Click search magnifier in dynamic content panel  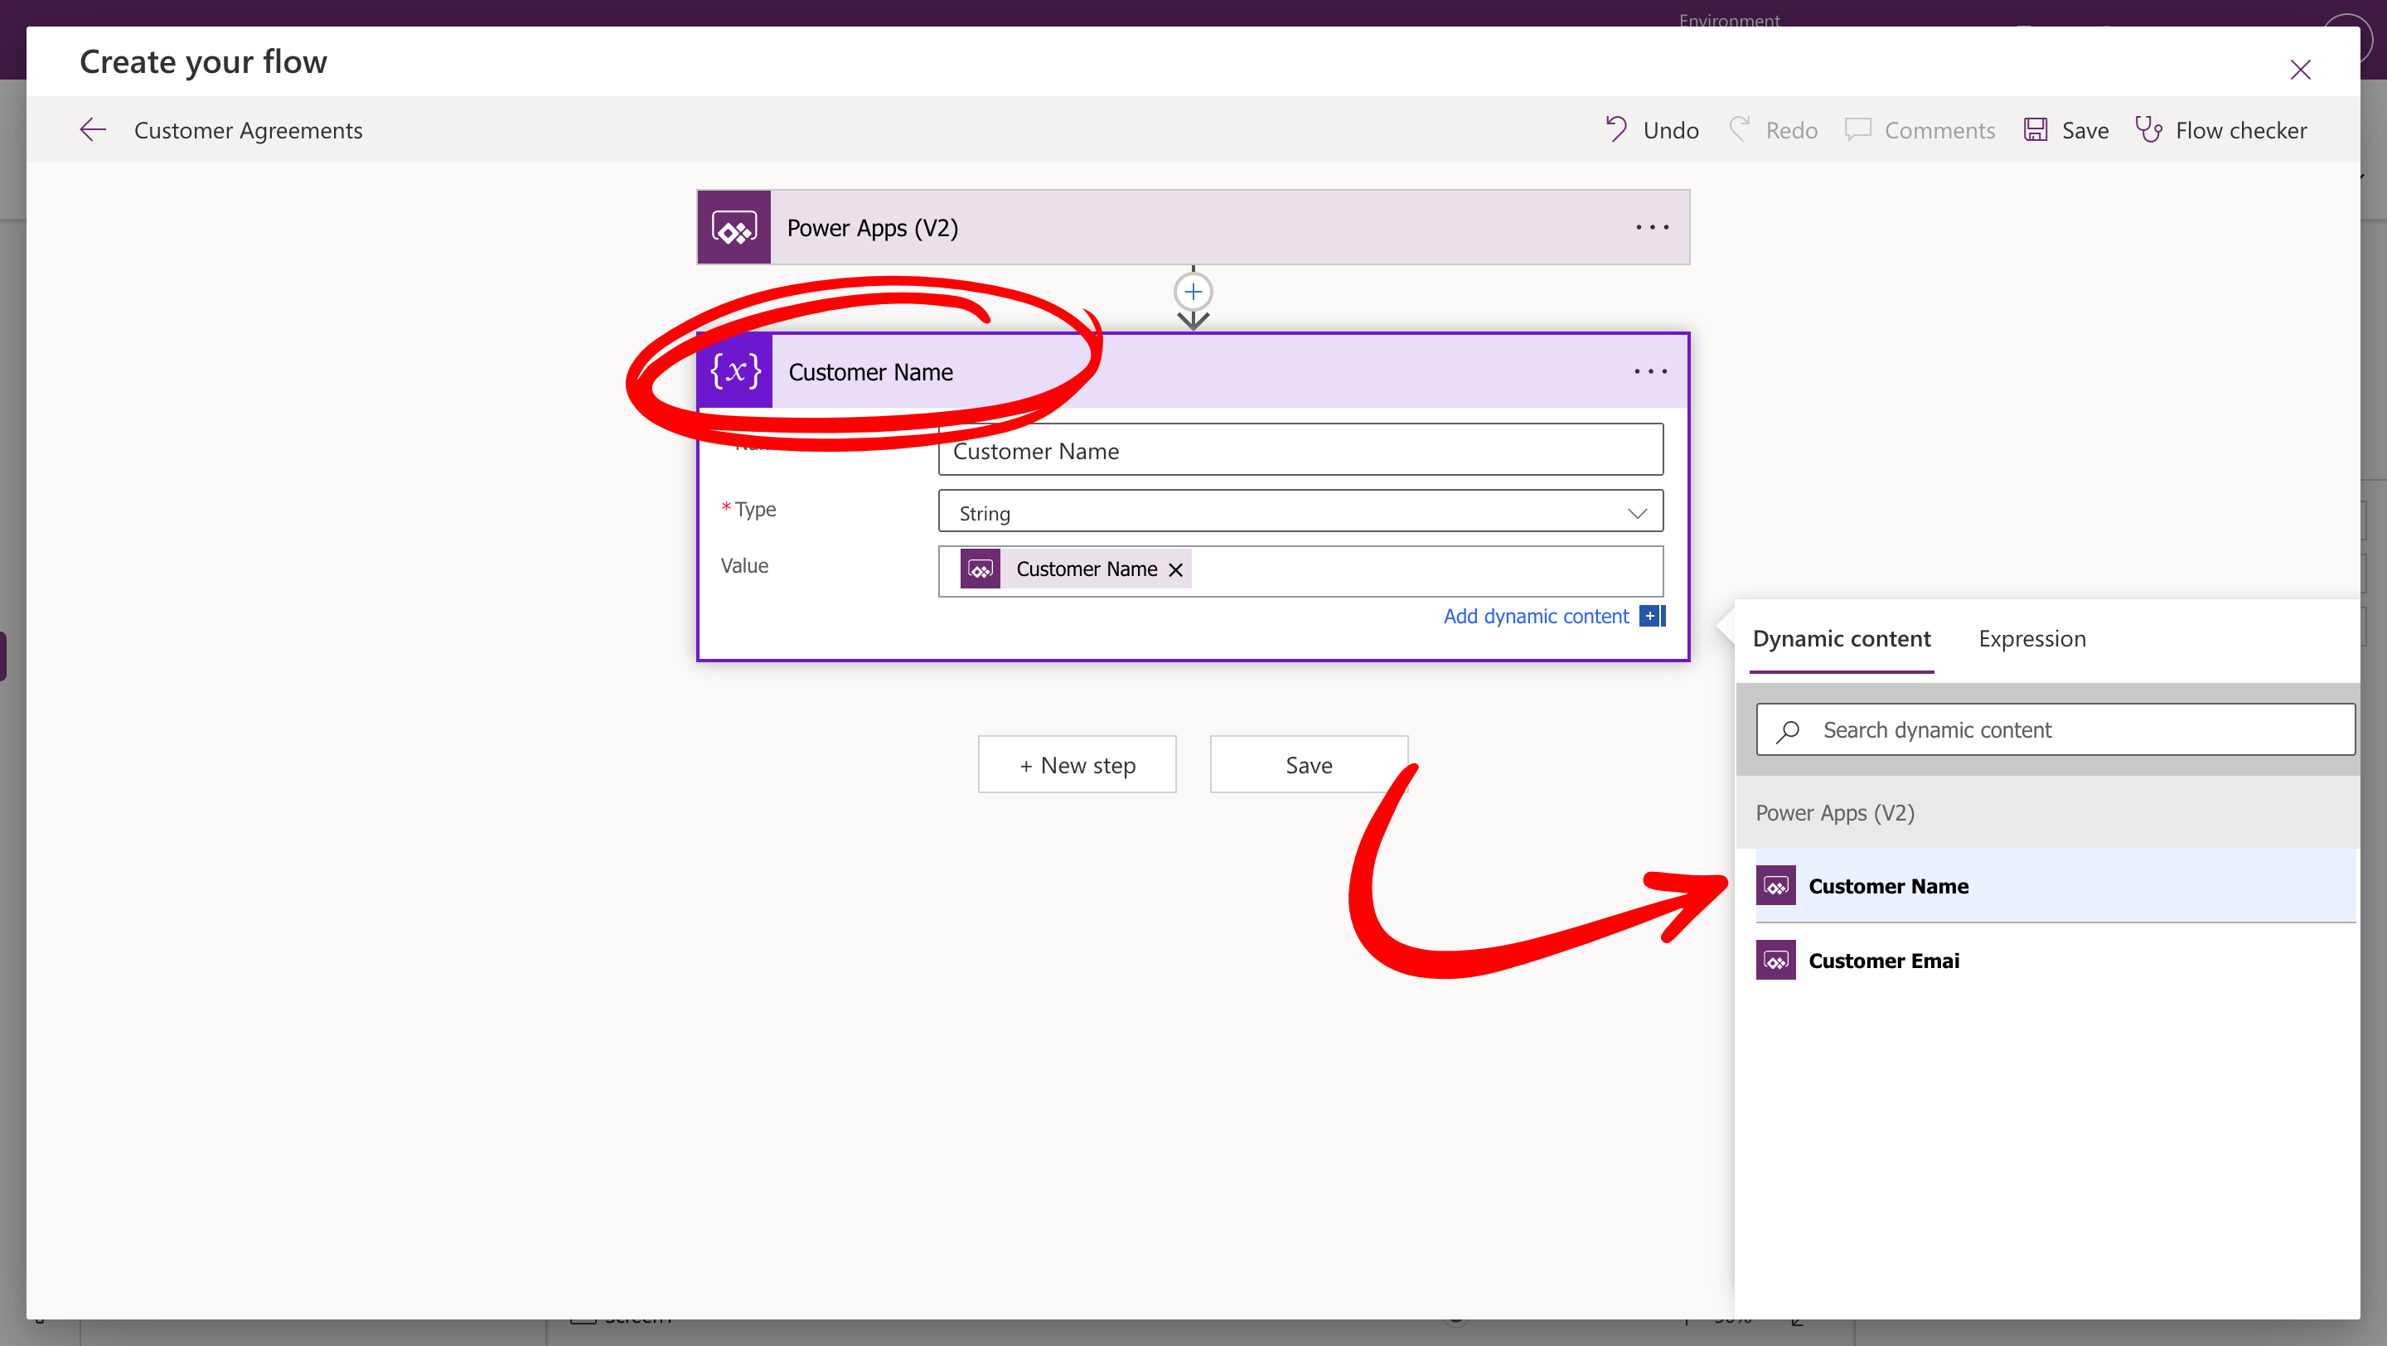(1789, 731)
